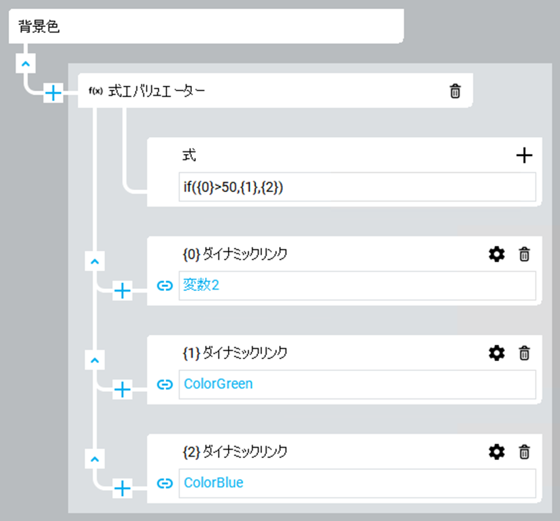
Task: Click the f(x) icon on 式エバリュエーター
Action: pyautogui.click(x=96, y=91)
